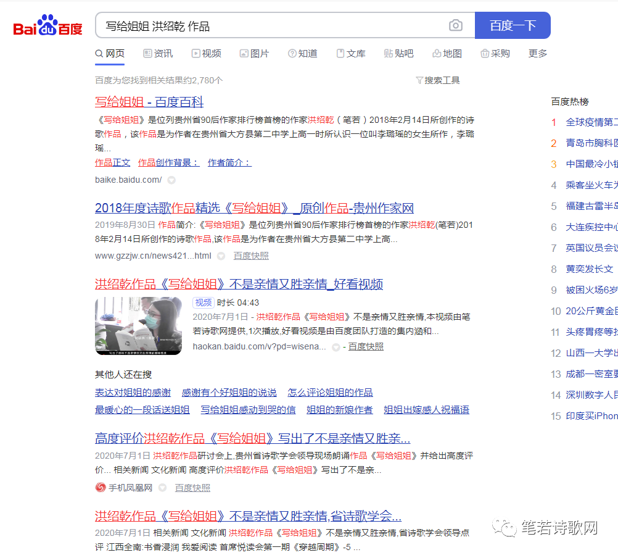Screen dimensions: 618x555
Task: Open hot item 山西一大学
Action: 591,353
